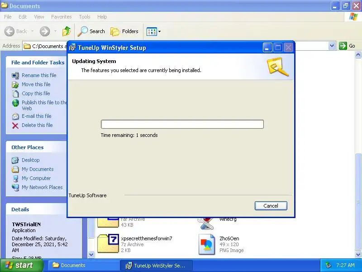
Task: Click the Move this file icon
Action: pyautogui.click(x=15, y=84)
